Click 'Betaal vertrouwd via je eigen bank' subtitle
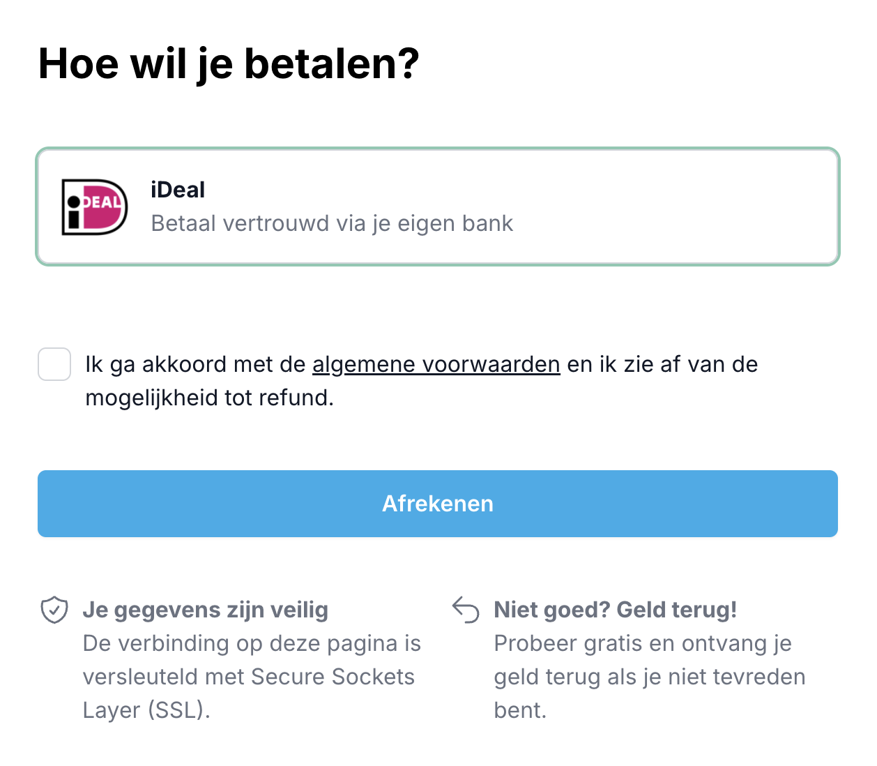 (x=332, y=223)
